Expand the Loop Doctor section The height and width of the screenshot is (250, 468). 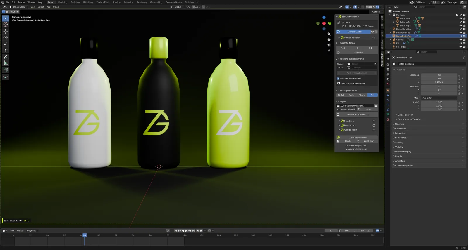[339, 125]
